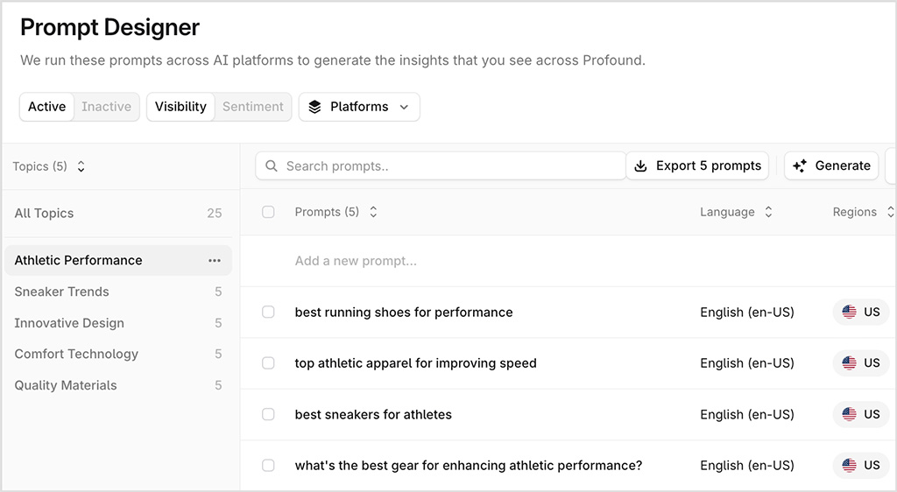The height and width of the screenshot is (492, 897).
Task: Click the export download icon
Action: tap(640, 165)
